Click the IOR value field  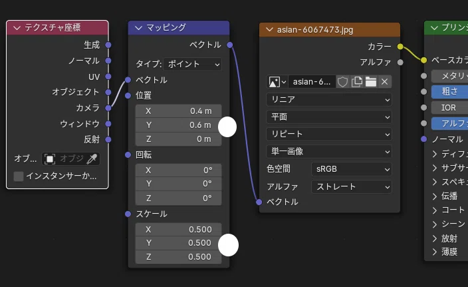tap(449, 108)
